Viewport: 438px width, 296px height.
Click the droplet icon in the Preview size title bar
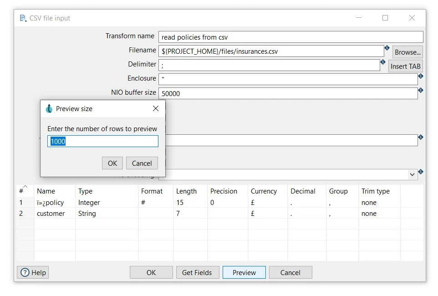pyautogui.click(x=49, y=108)
